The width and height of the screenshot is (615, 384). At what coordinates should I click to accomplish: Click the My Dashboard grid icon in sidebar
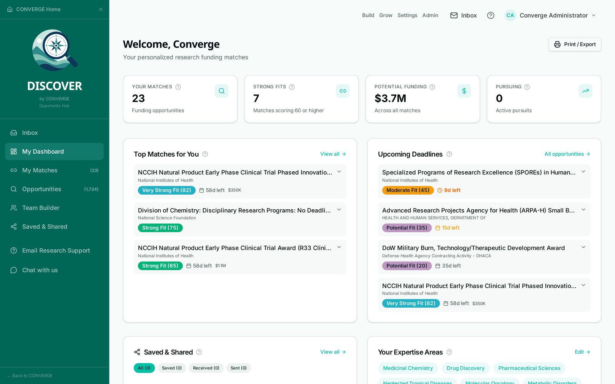pyautogui.click(x=14, y=152)
